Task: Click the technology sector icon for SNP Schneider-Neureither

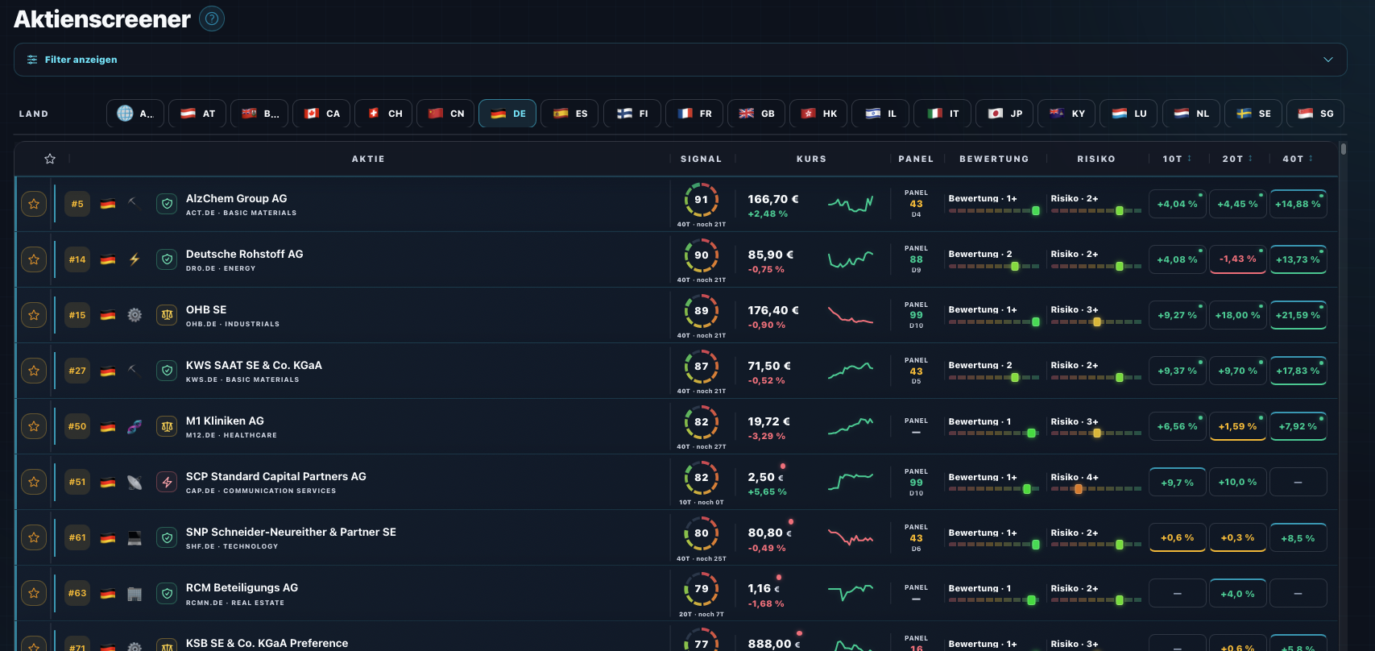Action: (x=135, y=537)
